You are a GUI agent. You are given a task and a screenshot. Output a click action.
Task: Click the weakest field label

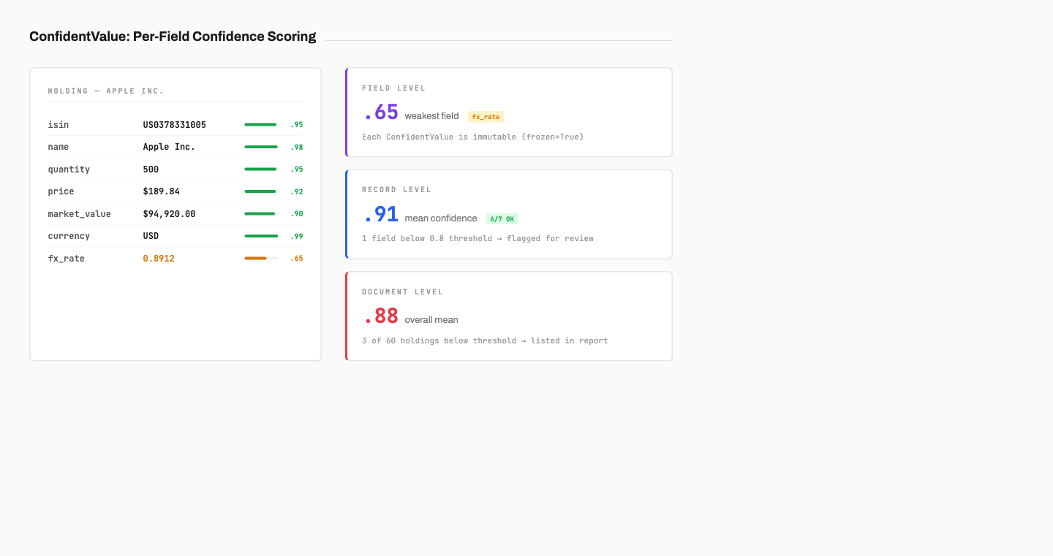coord(431,115)
